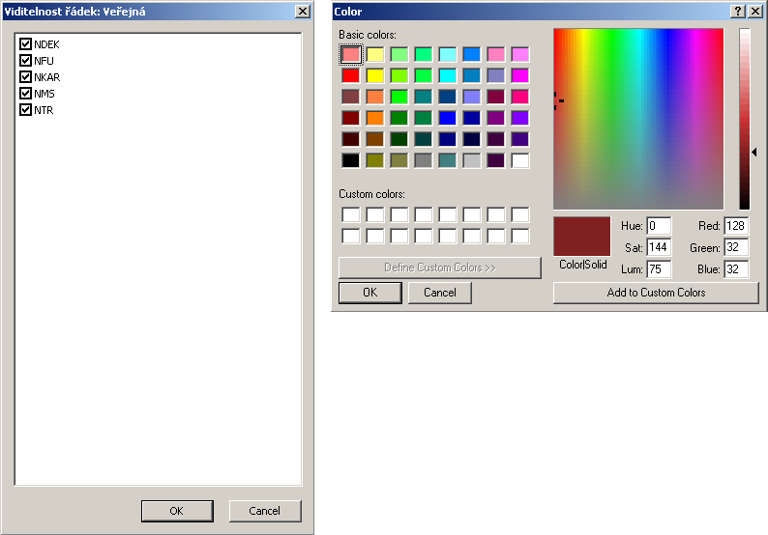Select the black basic color swatch

click(x=351, y=160)
